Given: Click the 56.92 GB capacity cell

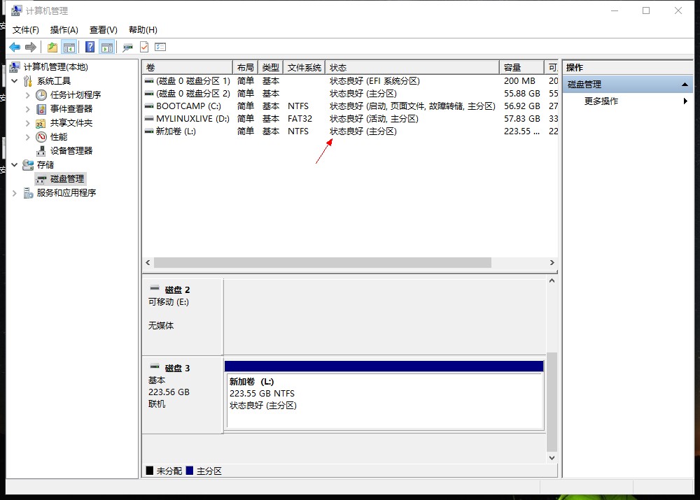Looking at the screenshot, I should (x=522, y=106).
